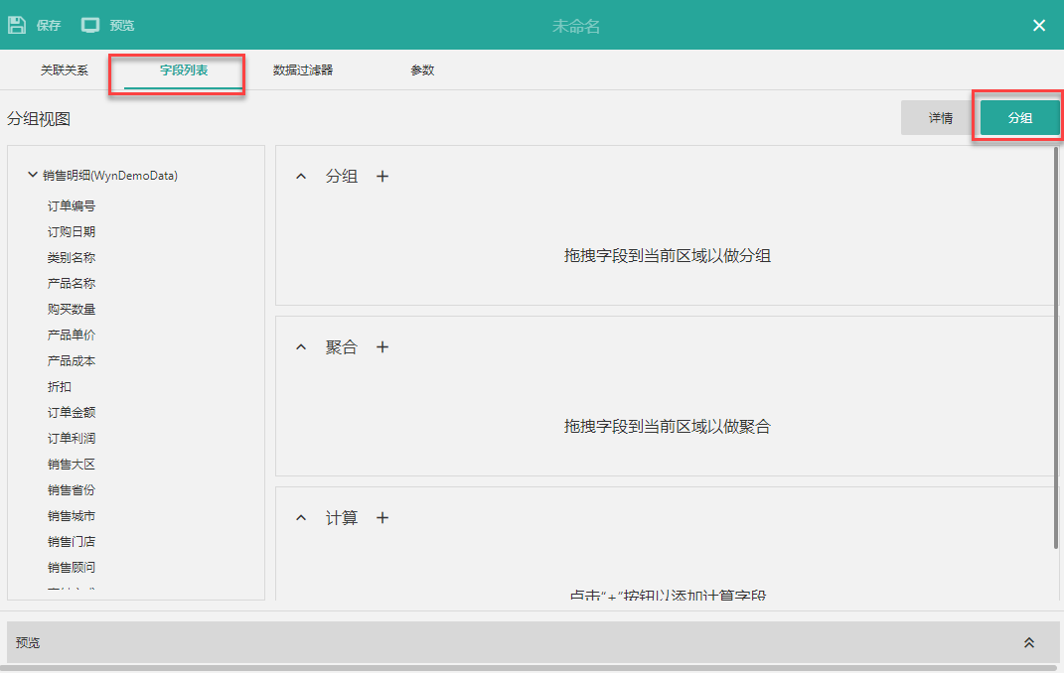Click the preview (预览) monitor icon
1064x673 pixels.
pos(90,25)
